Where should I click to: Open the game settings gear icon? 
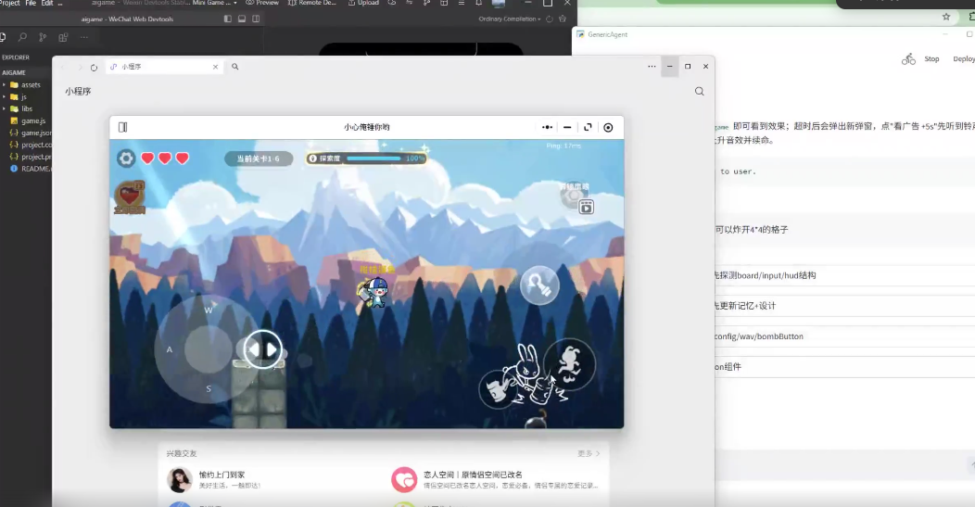126,158
